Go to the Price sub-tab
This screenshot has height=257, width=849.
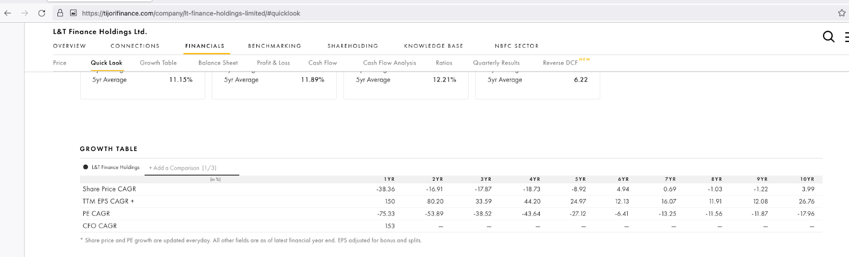60,63
